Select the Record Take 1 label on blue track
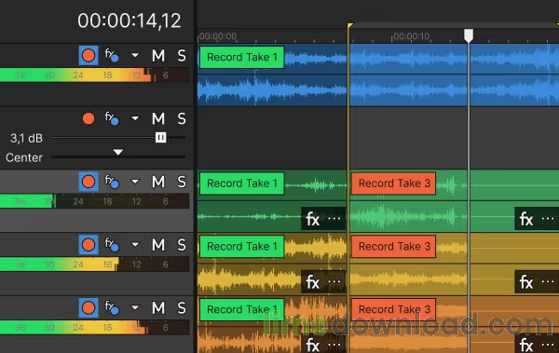The image size is (559, 353). [241, 57]
